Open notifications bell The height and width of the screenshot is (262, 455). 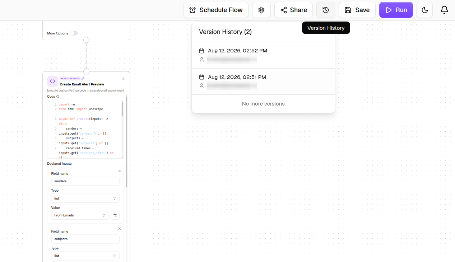click(444, 10)
